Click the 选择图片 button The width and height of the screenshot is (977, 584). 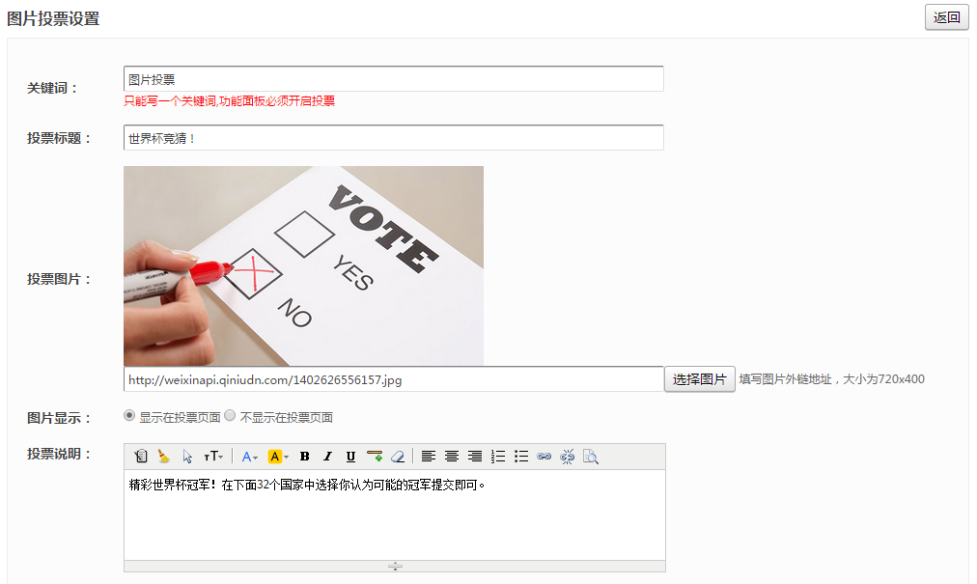tap(700, 379)
